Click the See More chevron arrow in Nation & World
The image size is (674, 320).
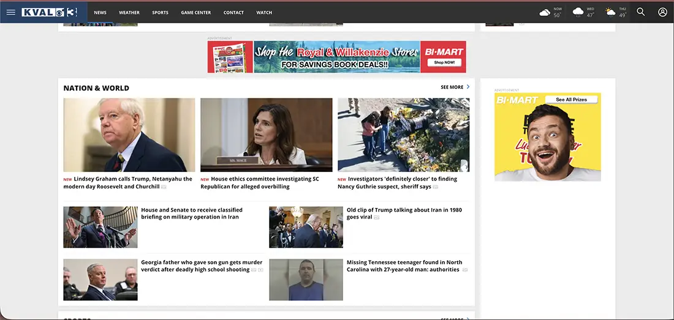(468, 87)
